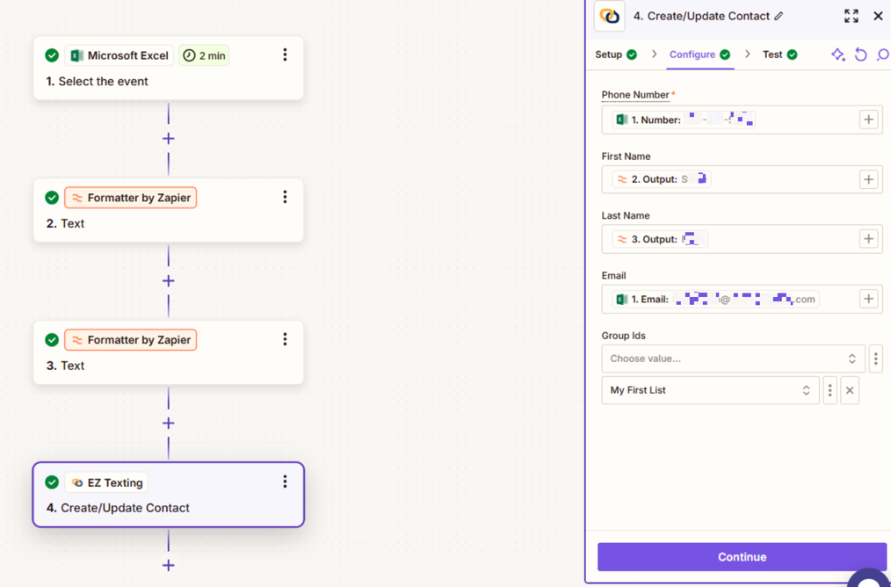891x587 pixels.
Task: Open the kebab menu on step 2 Formatter
Action: click(x=285, y=197)
